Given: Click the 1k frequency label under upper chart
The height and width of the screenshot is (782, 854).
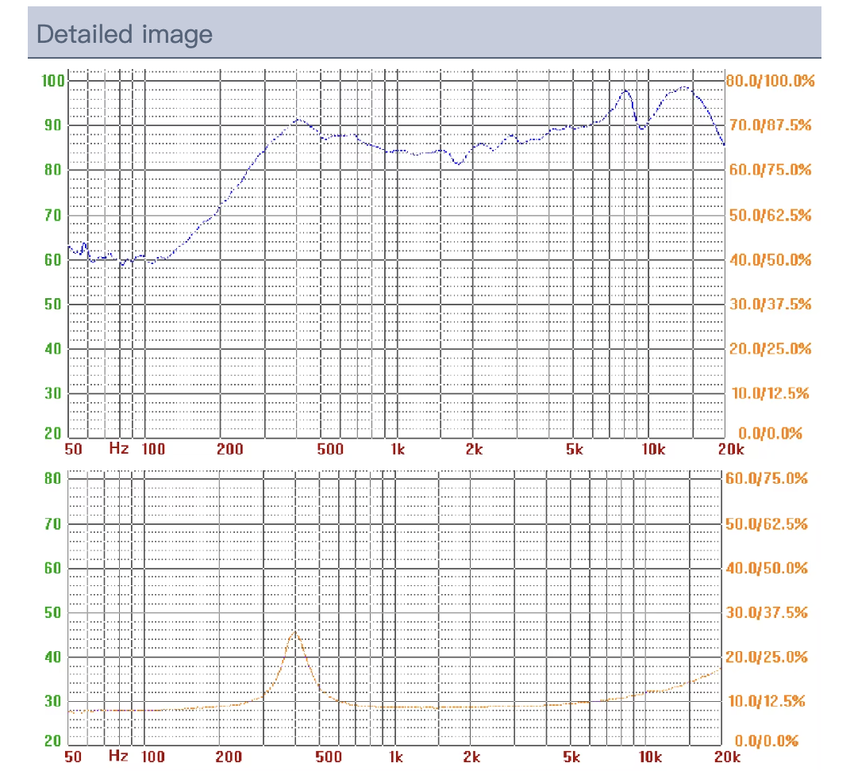Looking at the screenshot, I should tap(397, 450).
